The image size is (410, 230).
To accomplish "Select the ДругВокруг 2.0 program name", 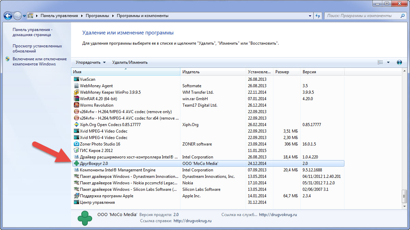I will (x=94, y=164).
